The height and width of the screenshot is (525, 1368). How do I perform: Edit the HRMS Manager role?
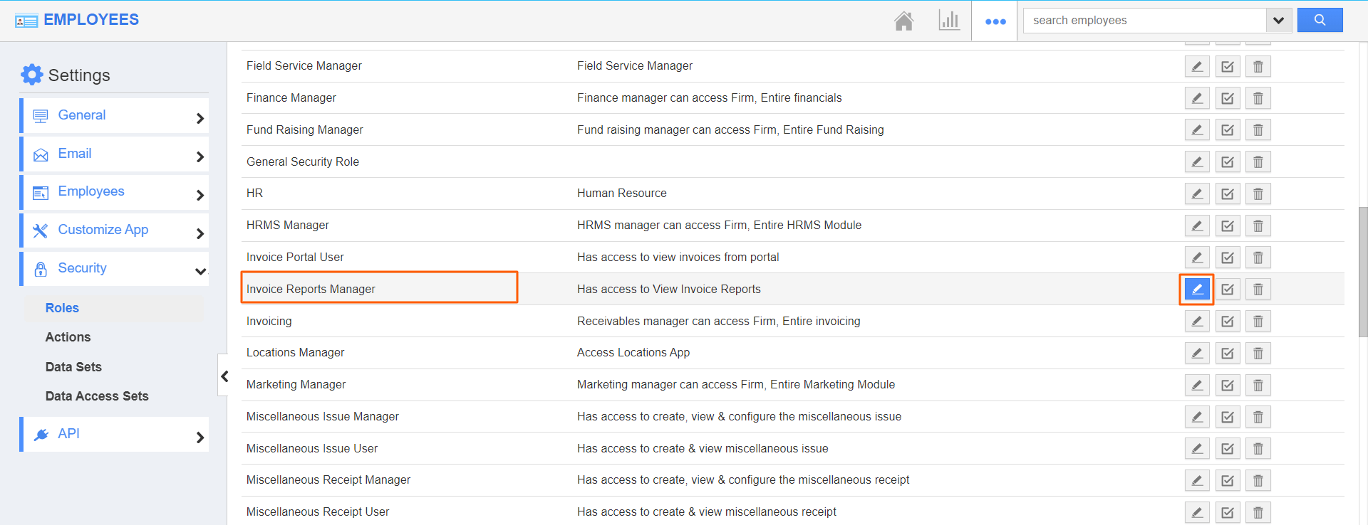(1197, 226)
